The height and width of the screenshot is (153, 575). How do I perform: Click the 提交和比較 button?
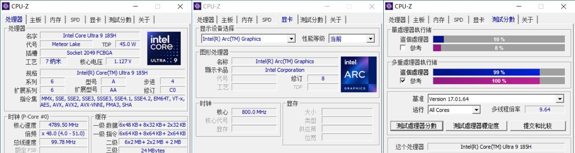(x=538, y=126)
